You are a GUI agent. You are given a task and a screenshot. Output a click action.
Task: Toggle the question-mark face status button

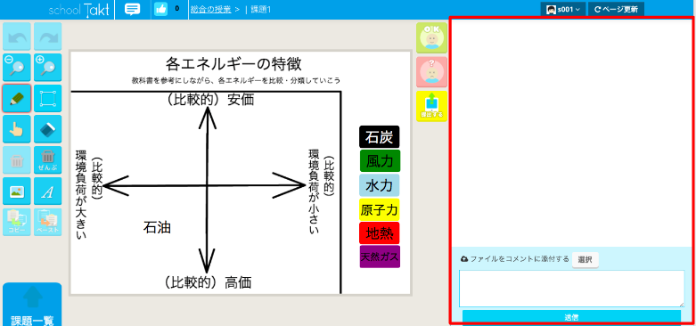(431, 72)
